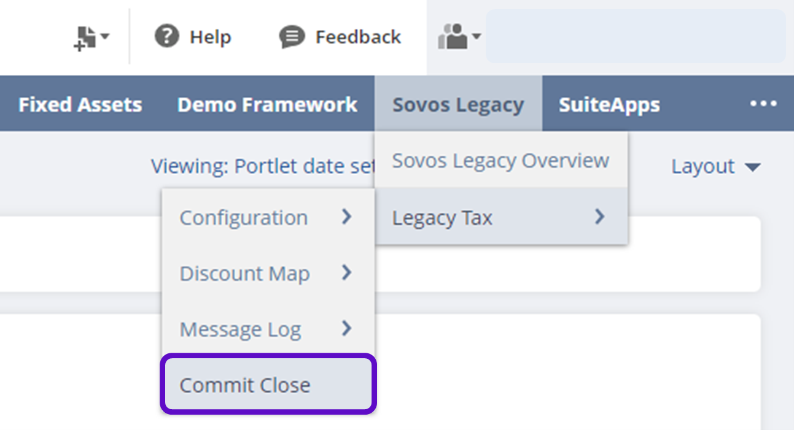
Task: Select the Configuration submenu entry
Action: pos(244,218)
